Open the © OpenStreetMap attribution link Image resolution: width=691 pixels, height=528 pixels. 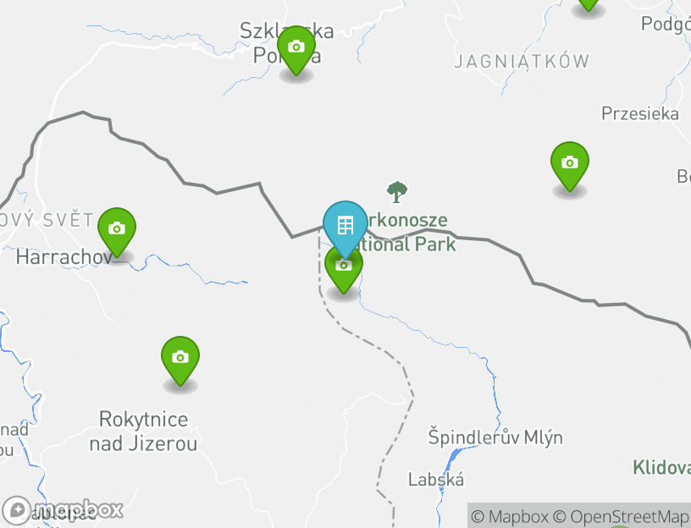click(x=621, y=516)
